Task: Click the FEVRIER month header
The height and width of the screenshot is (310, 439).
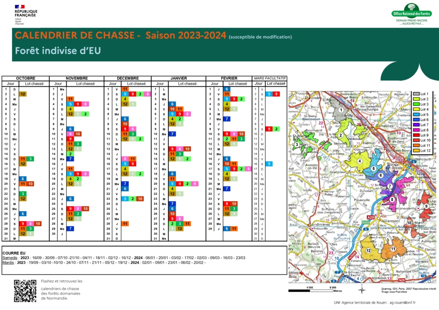Action: (x=229, y=78)
